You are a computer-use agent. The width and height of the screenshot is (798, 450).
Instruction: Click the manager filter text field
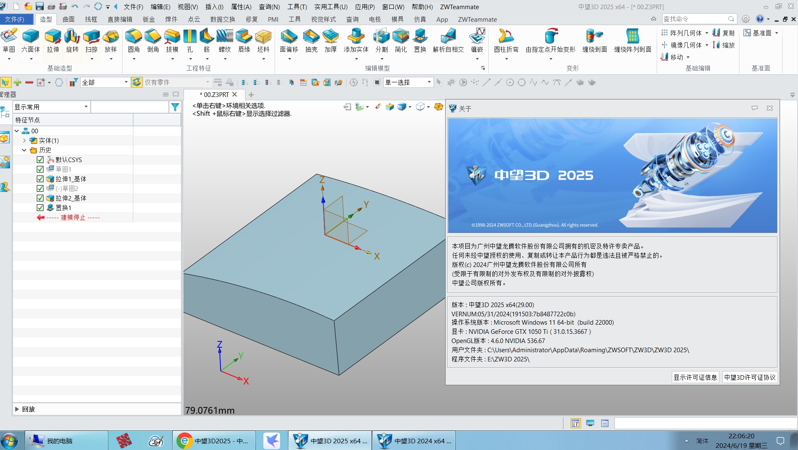[130, 107]
